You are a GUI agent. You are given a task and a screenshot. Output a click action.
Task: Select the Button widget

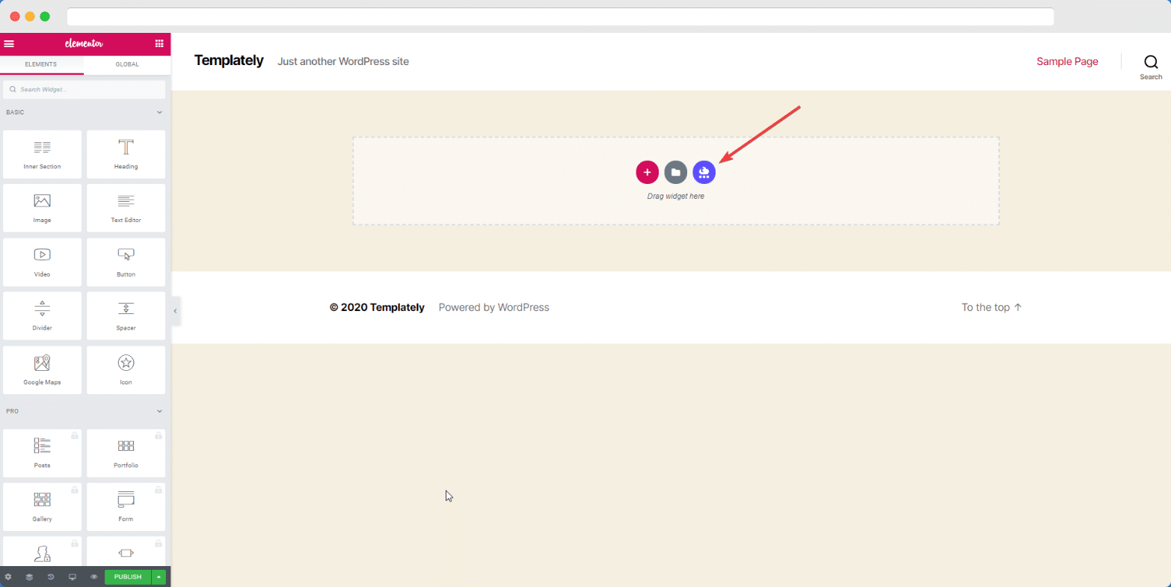[x=126, y=262]
